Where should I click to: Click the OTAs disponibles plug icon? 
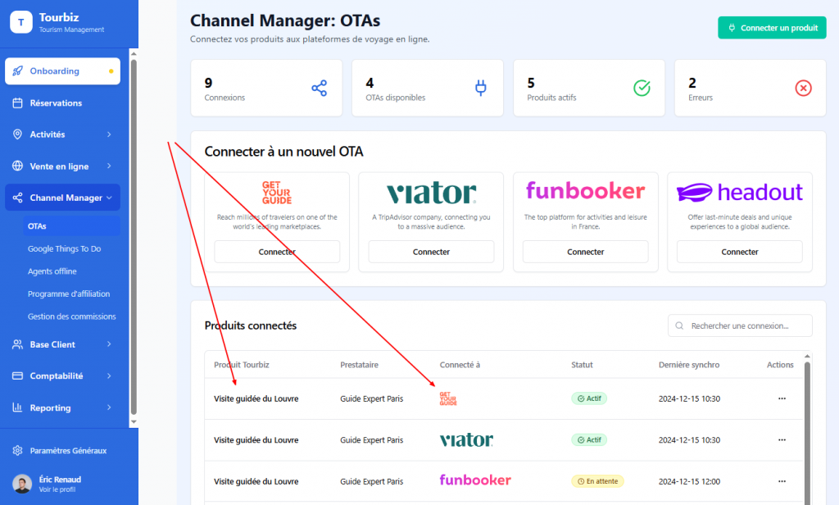coord(481,89)
